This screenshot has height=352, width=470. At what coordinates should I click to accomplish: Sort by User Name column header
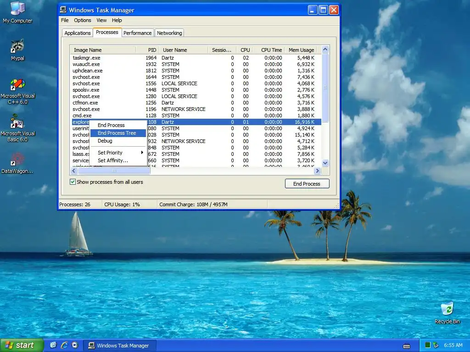pos(183,50)
